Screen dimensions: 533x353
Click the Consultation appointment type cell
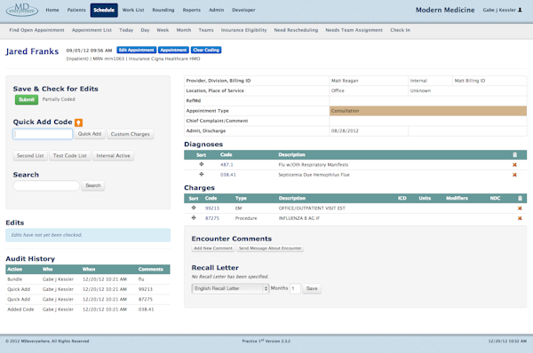pos(428,111)
